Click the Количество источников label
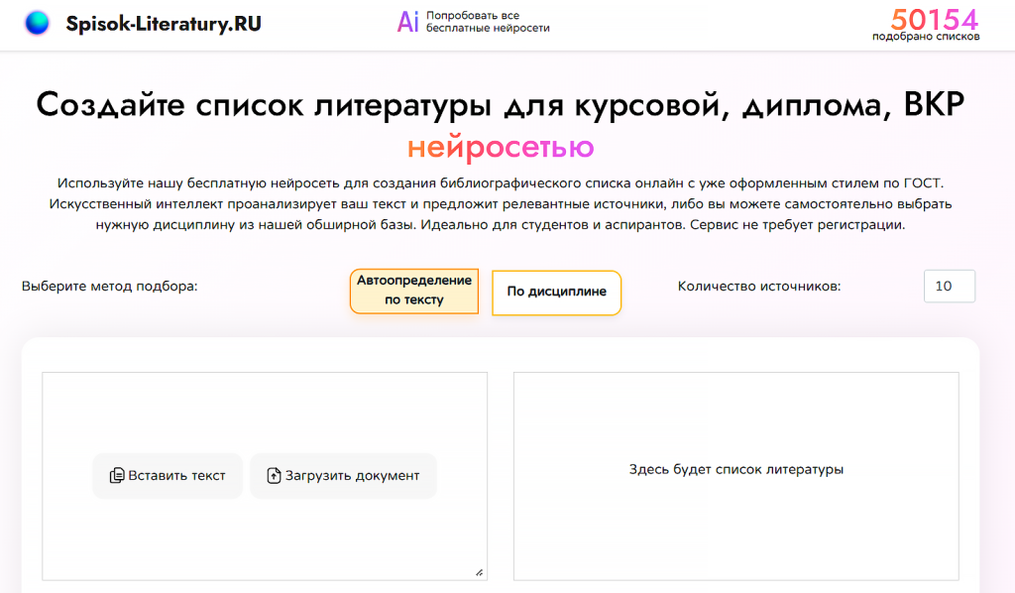 761,286
